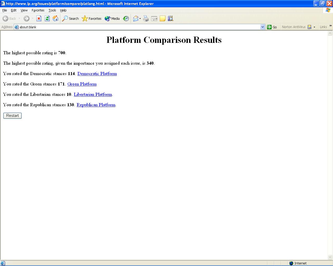Expand the Links toolbar chevron
This screenshot has width=333, height=266.
(x=331, y=26)
